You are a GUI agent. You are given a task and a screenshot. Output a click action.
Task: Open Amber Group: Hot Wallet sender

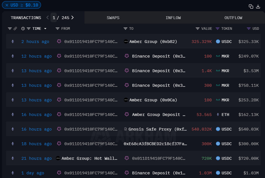coord(89,158)
